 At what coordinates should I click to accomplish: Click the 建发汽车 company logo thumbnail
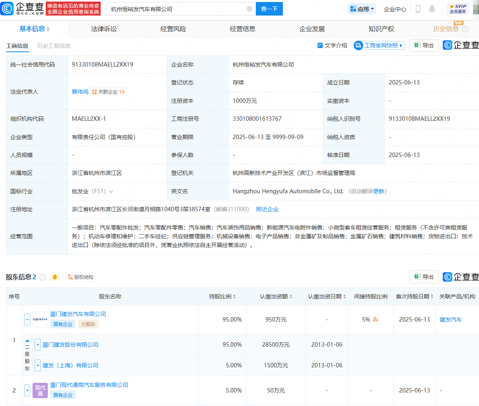pyautogui.click(x=40, y=320)
